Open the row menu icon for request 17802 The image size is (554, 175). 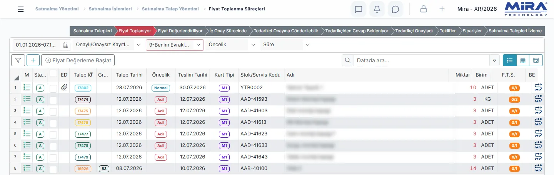pos(27,88)
